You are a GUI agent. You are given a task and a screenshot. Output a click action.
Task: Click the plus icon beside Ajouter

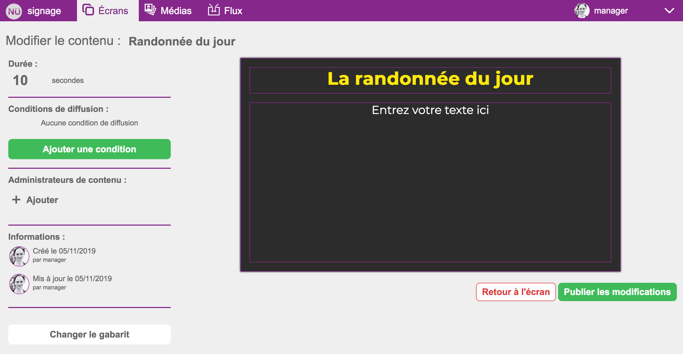tap(16, 200)
